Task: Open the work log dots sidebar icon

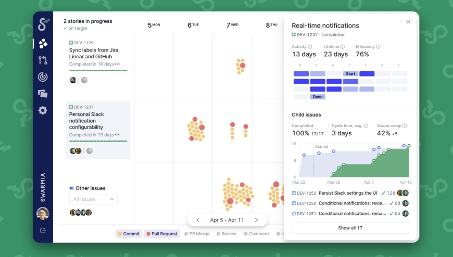Action: [x=43, y=44]
